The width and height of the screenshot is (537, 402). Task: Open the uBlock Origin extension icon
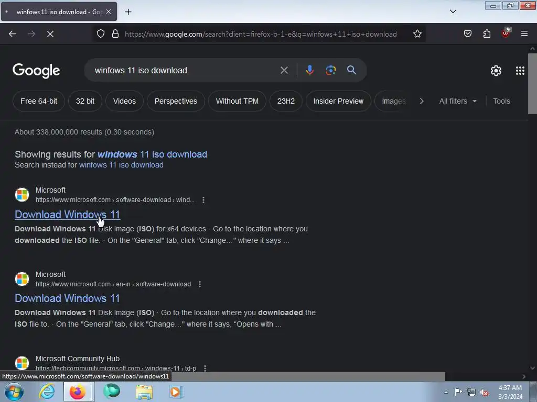pyautogui.click(x=506, y=33)
